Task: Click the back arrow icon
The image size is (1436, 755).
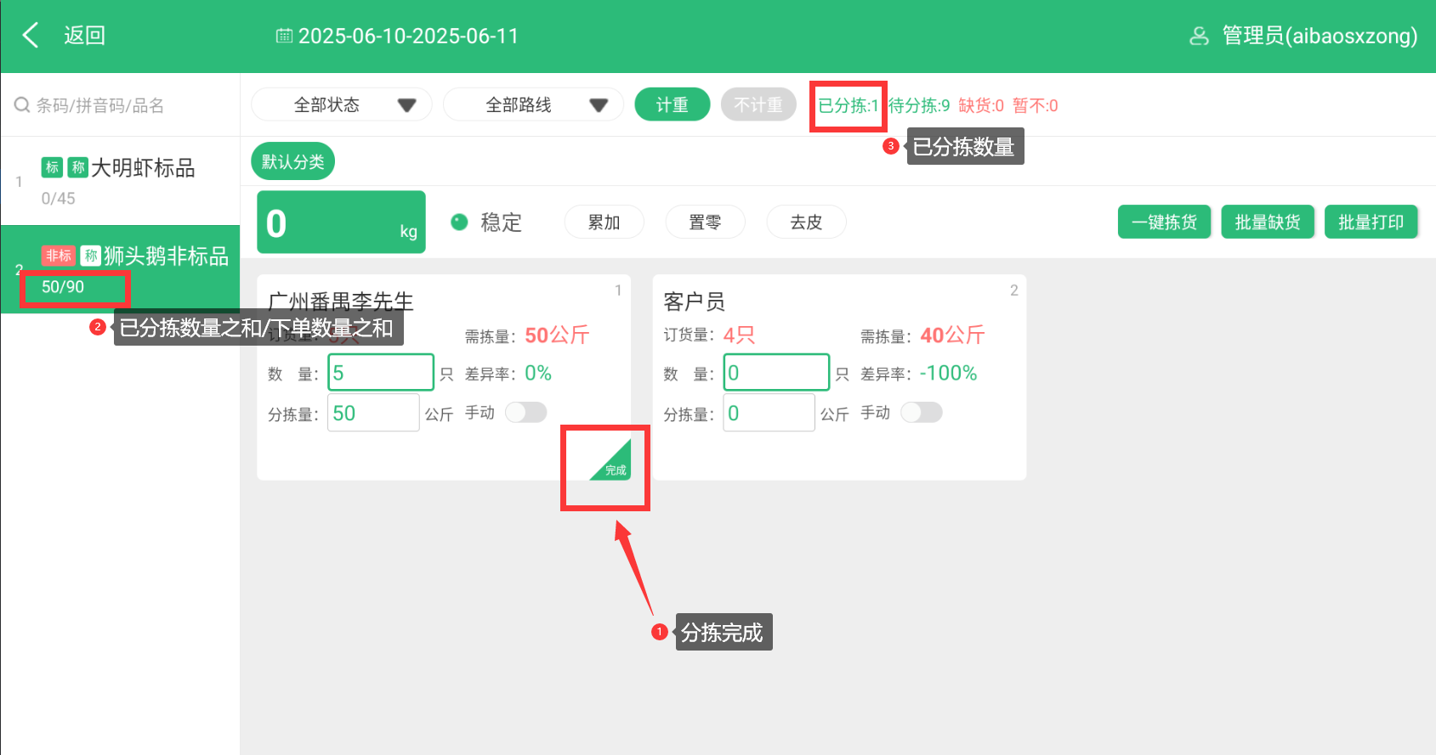Action: click(31, 36)
